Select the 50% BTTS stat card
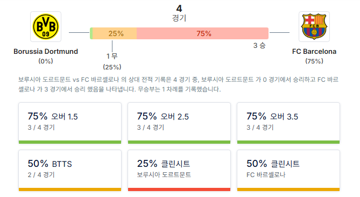 pos(70,171)
